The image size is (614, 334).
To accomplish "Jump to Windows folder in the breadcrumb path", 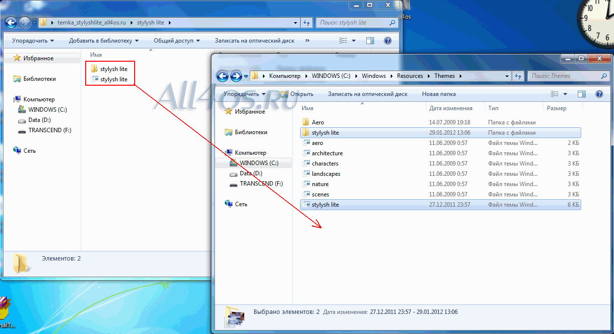I will 374,76.
